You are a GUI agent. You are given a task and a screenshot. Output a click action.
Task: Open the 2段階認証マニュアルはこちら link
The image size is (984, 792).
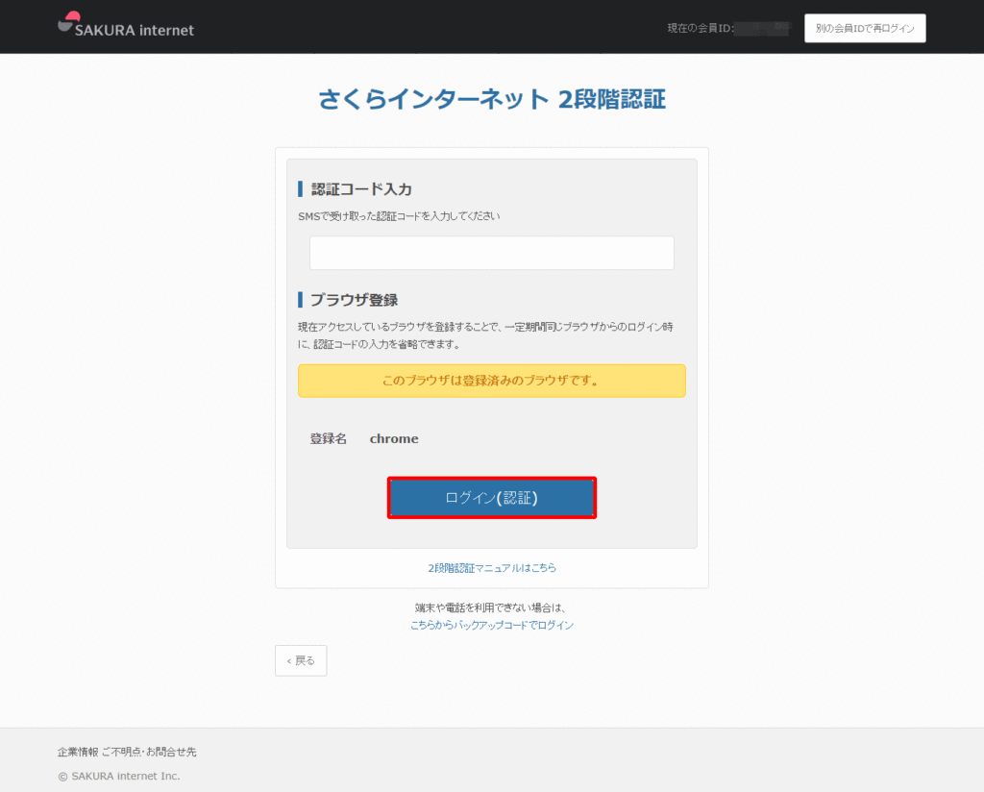click(x=491, y=568)
